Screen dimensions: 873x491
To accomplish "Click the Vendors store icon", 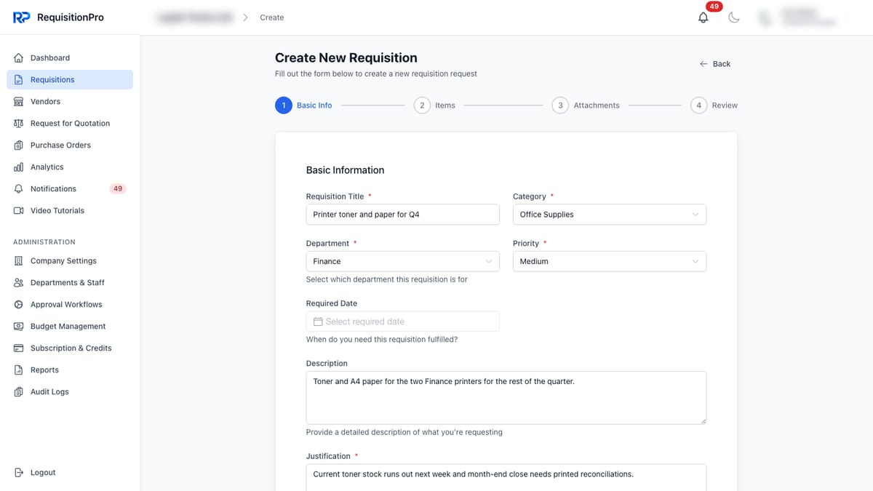I will click(19, 102).
